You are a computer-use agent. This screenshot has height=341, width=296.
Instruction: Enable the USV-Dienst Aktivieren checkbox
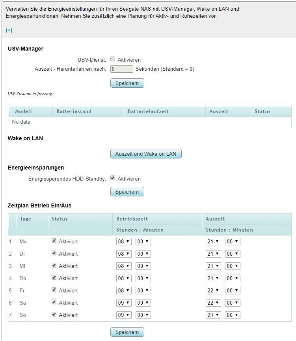pos(113,59)
